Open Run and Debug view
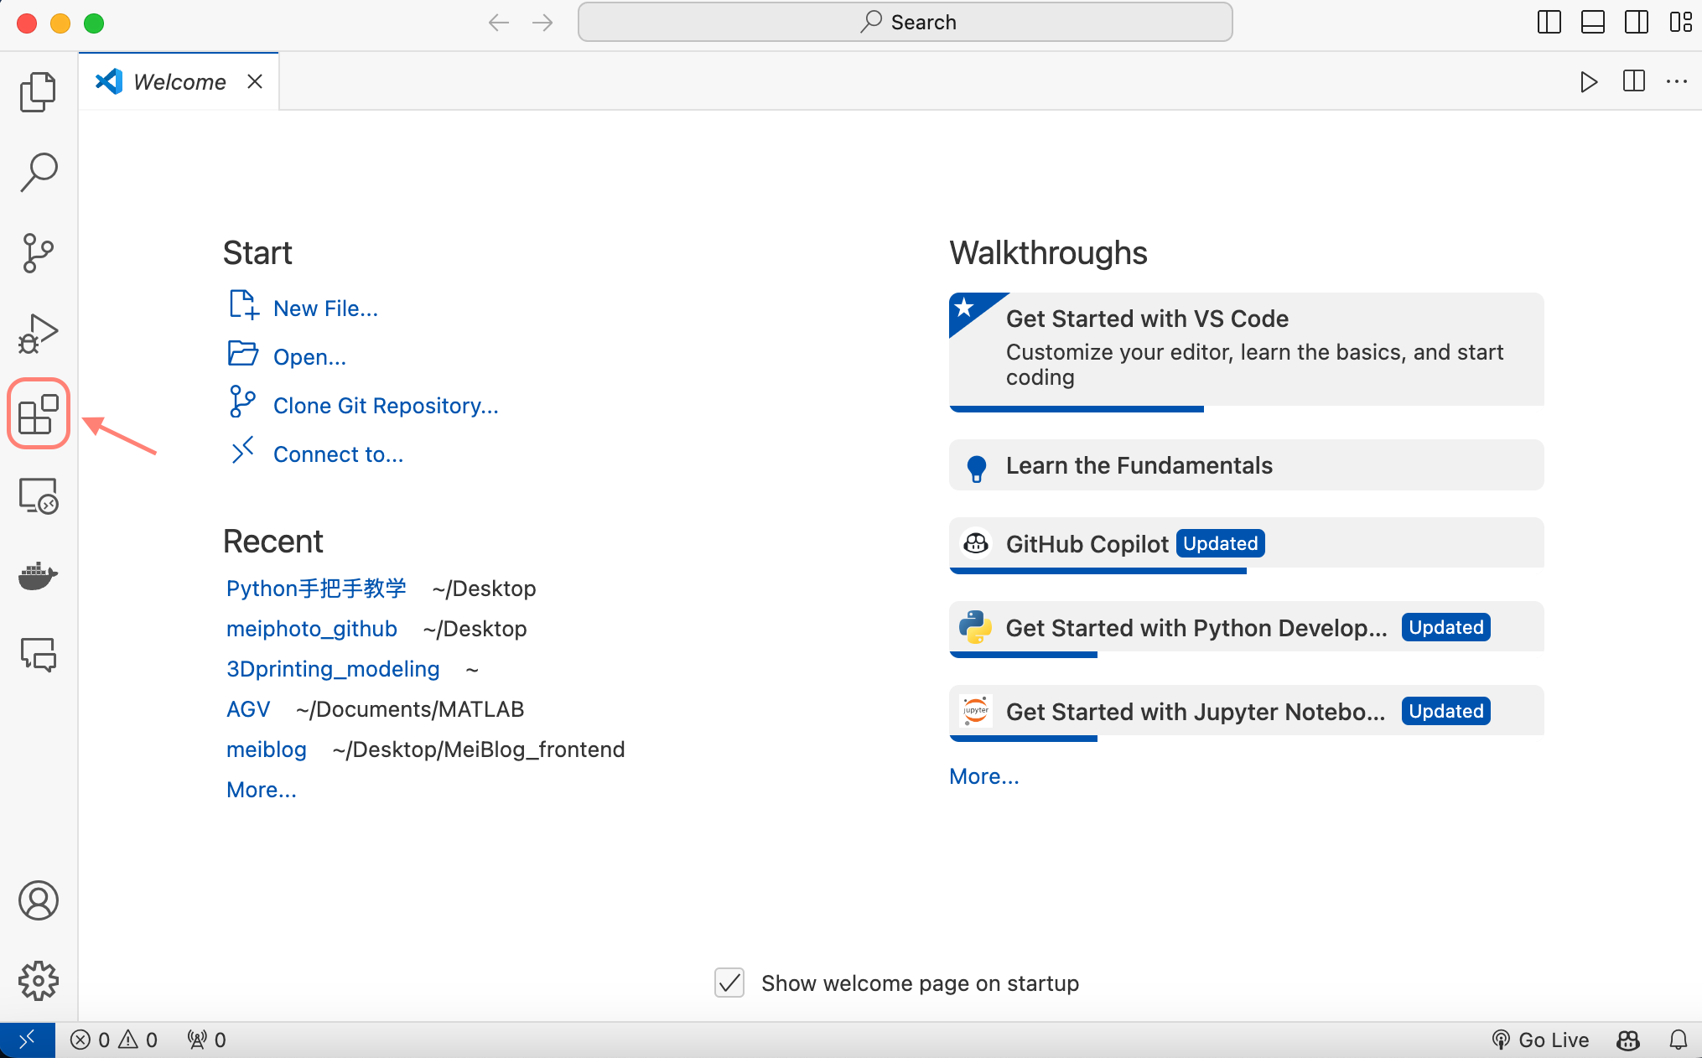 coord(38,333)
